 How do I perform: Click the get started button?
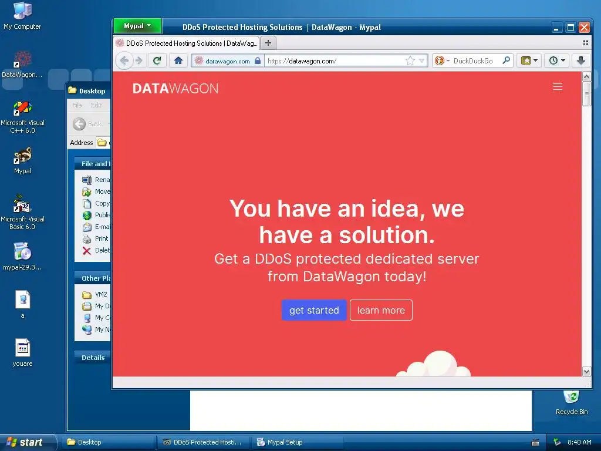click(x=314, y=310)
